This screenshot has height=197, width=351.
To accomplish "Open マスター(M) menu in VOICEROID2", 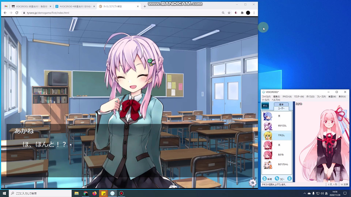I will (x=299, y=97).
